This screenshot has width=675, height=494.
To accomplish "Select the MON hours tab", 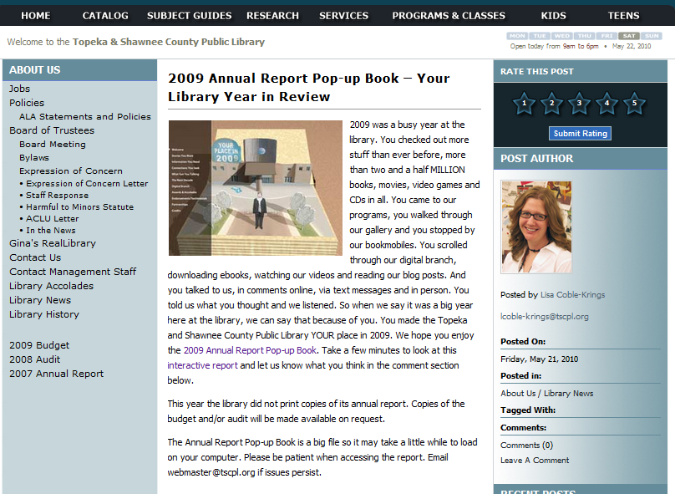I will point(517,36).
